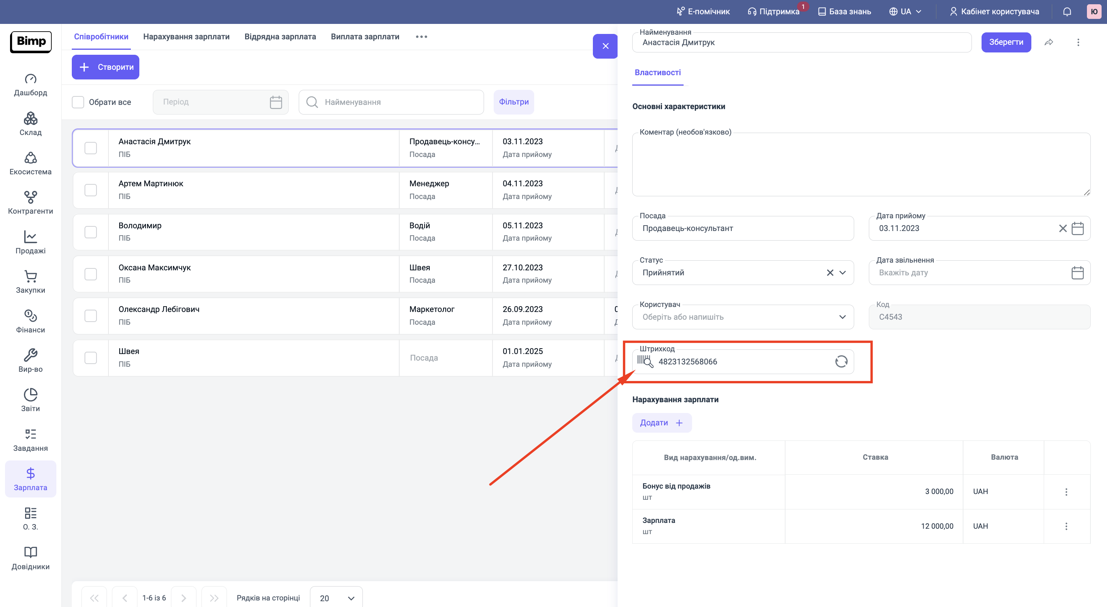The image size is (1107, 607).
Task: Check the Оксана Максимчук row checkbox
Action: [x=91, y=274]
